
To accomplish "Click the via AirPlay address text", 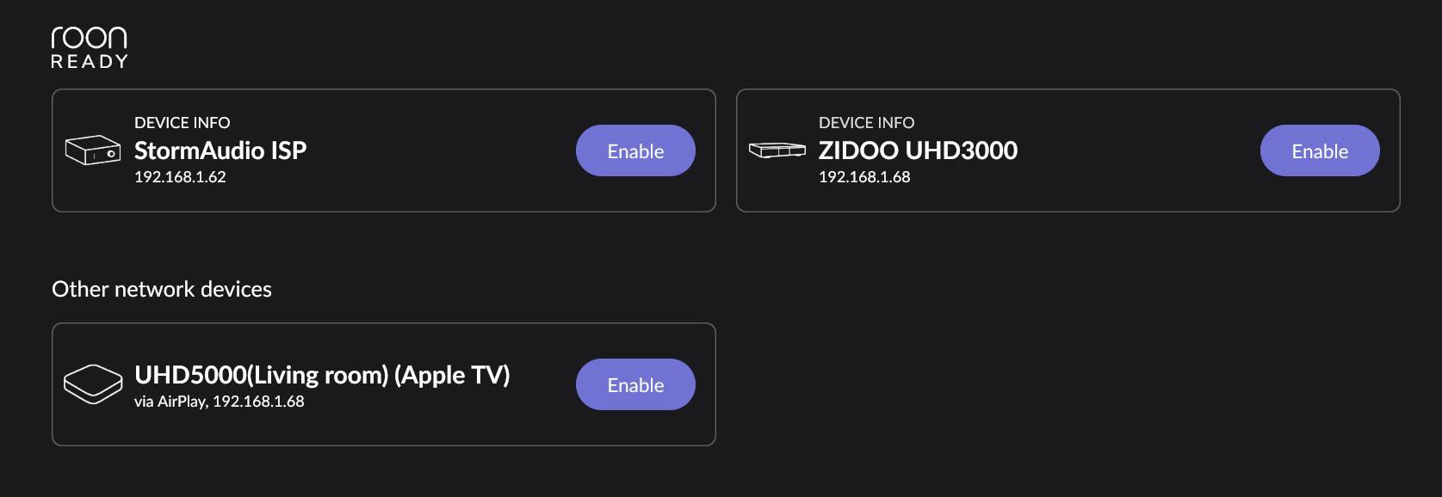I will [220, 402].
